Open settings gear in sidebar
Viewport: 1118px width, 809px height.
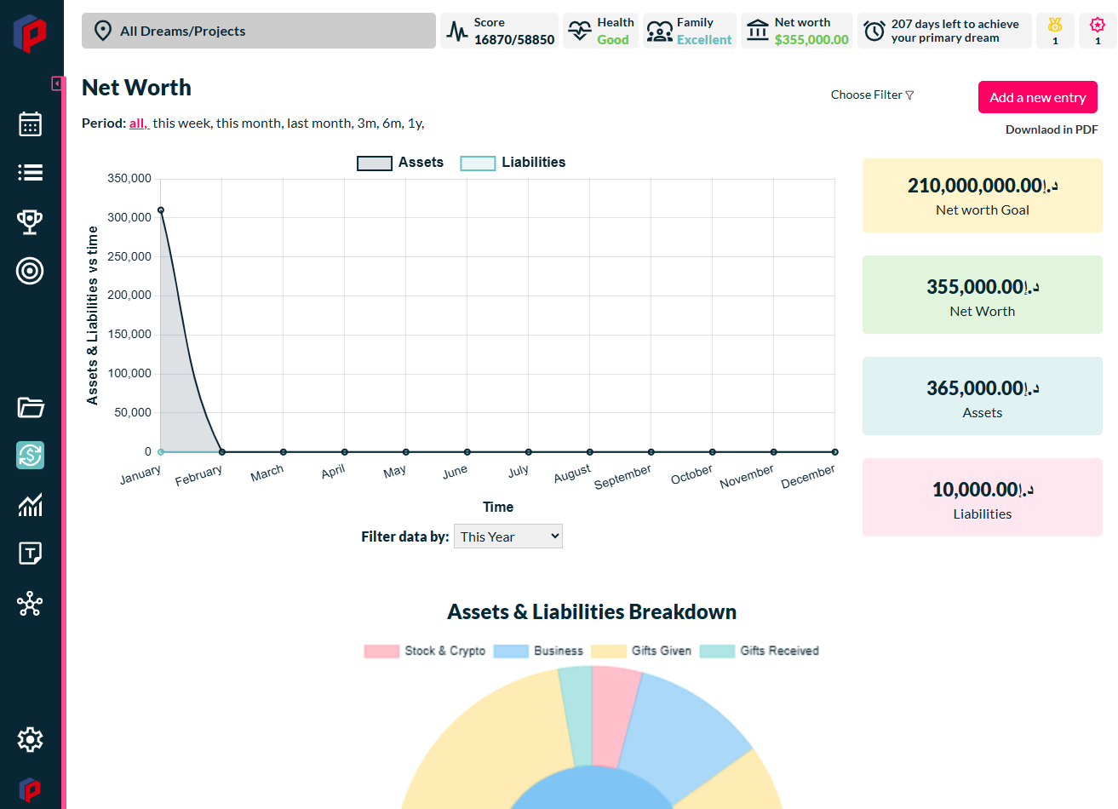point(30,739)
